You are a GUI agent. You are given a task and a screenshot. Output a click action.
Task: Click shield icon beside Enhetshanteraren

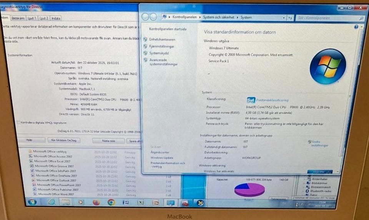pyautogui.click(x=145, y=40)
